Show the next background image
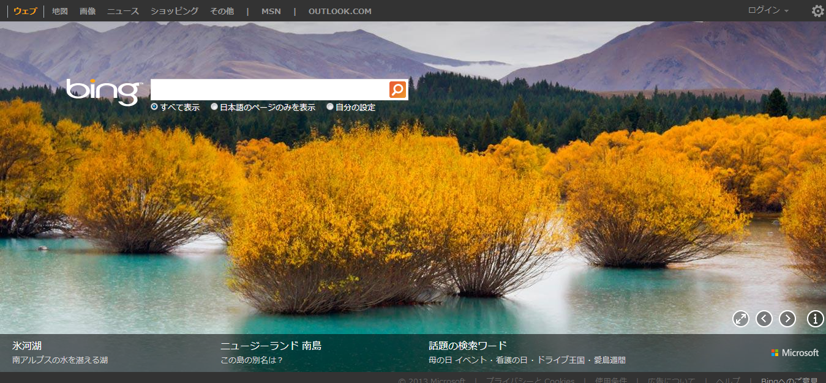This screenshot has height=383, width=826. [787, 319]
